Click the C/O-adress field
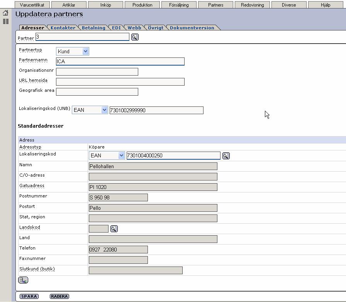The width and height of the screenshot is (346, 302). [153, 177]
